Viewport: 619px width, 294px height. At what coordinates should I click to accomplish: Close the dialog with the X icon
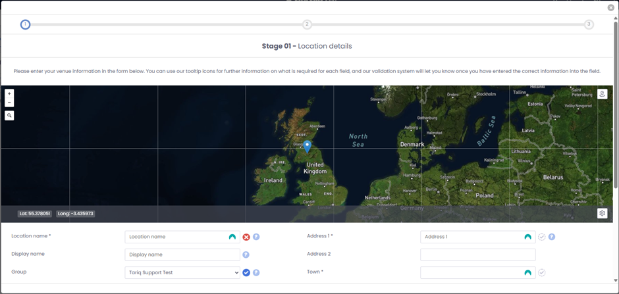click(610, 7)
